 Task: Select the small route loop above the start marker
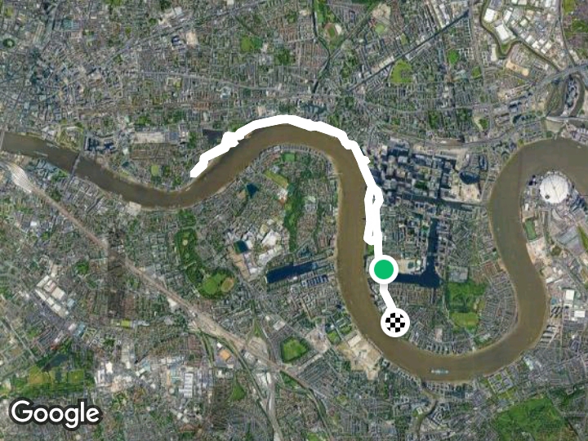click(373, 215)
